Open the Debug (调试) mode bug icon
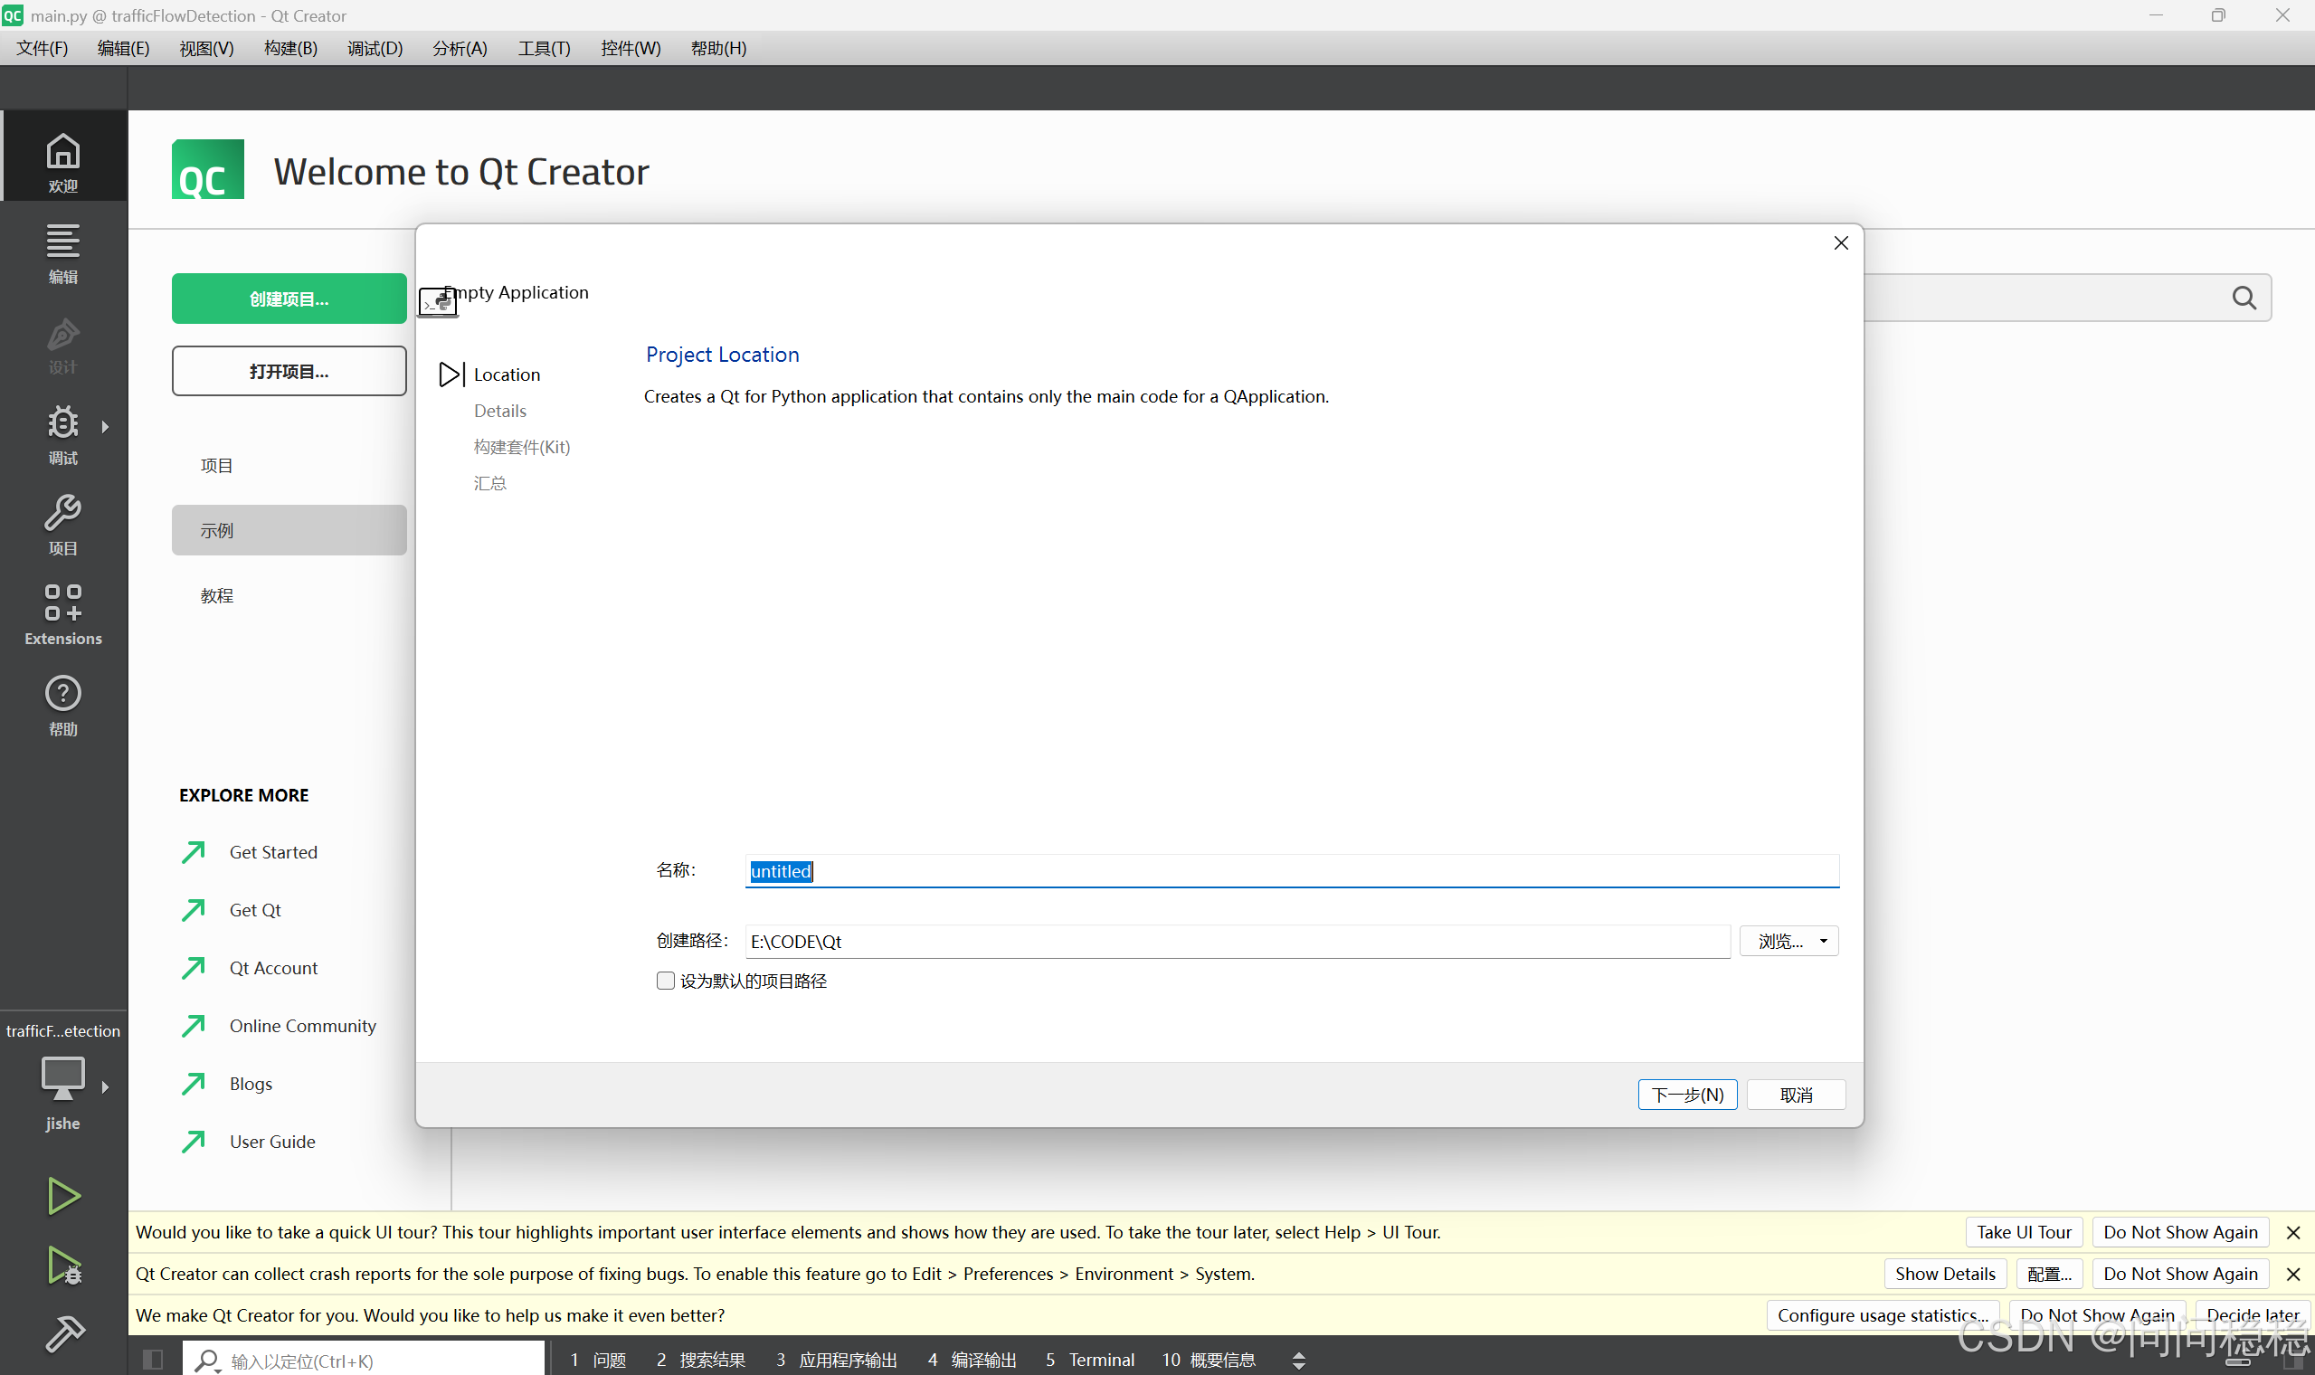Viewport: 2315px width, 1375px height. point(63,431)
